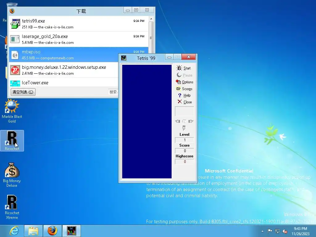Click the Level value field showing 1
This screenshot has width=316, height=237.
tap(185, 140)
